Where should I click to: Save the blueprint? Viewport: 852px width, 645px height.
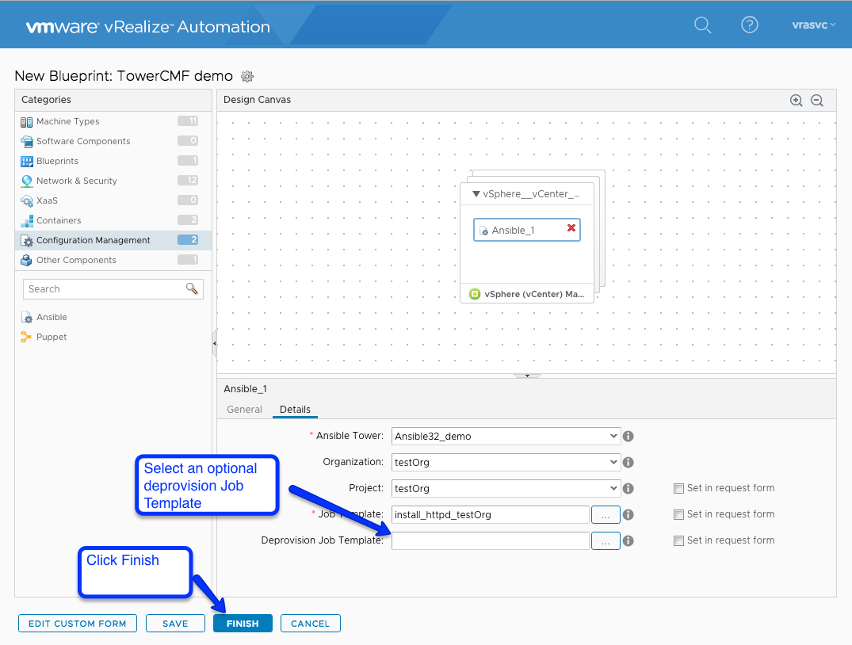click(x=175, y=624)
